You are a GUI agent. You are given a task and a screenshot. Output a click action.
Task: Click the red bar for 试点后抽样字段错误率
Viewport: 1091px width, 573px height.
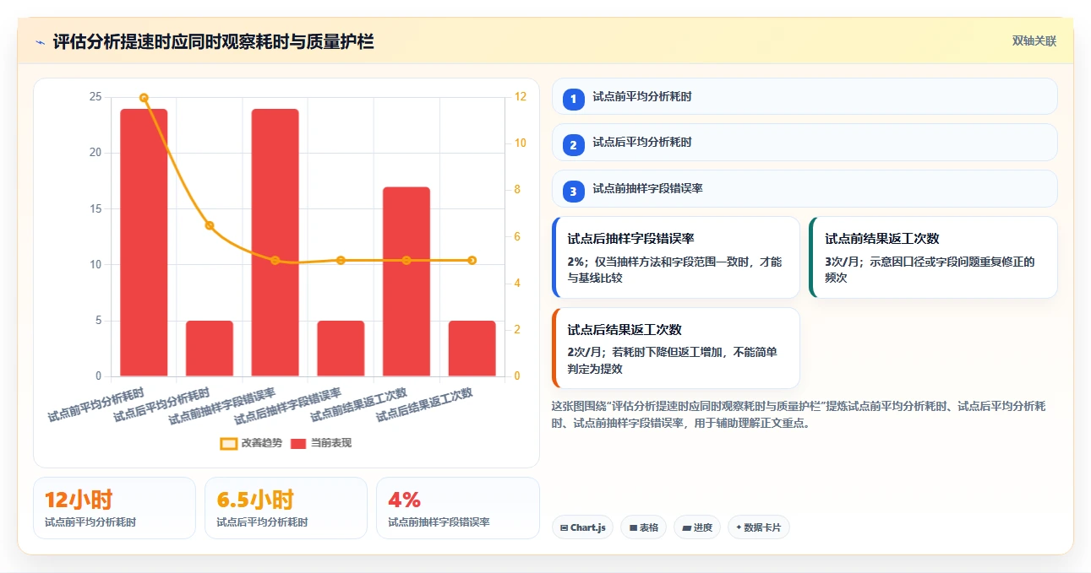[341, 349]
